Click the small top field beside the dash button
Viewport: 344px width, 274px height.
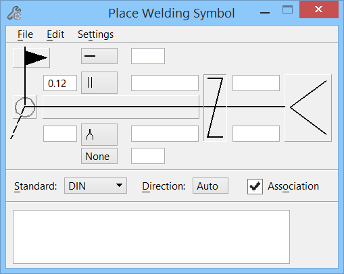148,56
